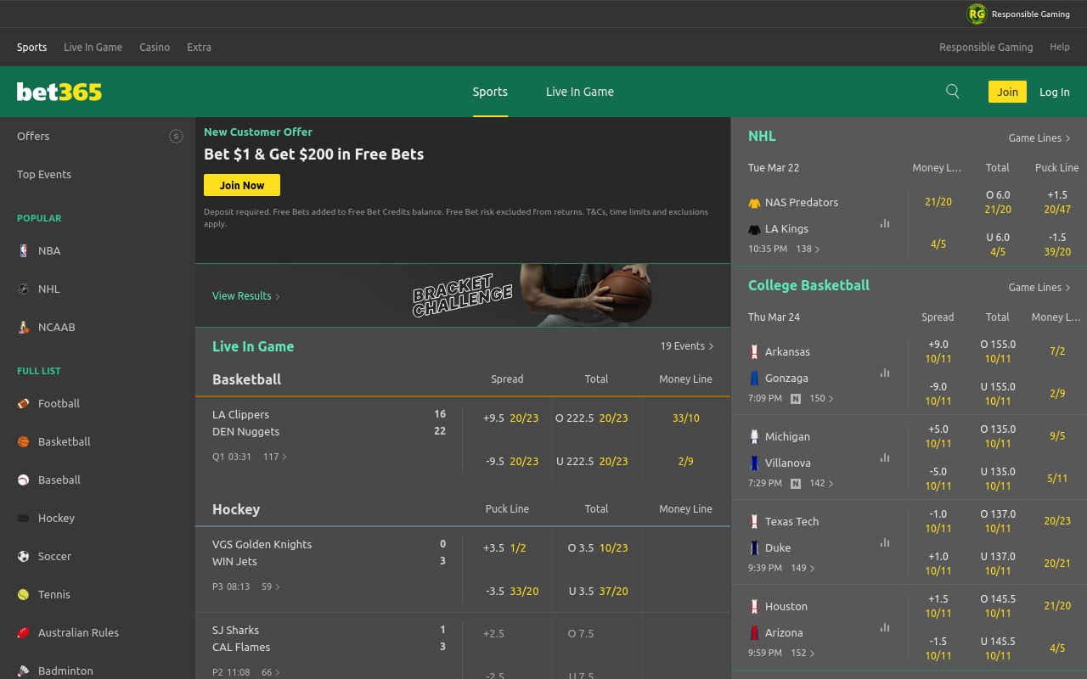
Task: Select the Soccer ball icon
Action: [x=23, y=556]
